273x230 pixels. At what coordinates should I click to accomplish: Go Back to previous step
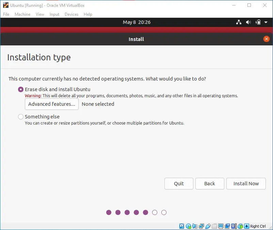pos(210,184)
